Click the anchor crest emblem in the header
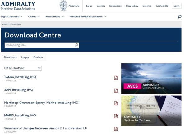 point(63,6)
